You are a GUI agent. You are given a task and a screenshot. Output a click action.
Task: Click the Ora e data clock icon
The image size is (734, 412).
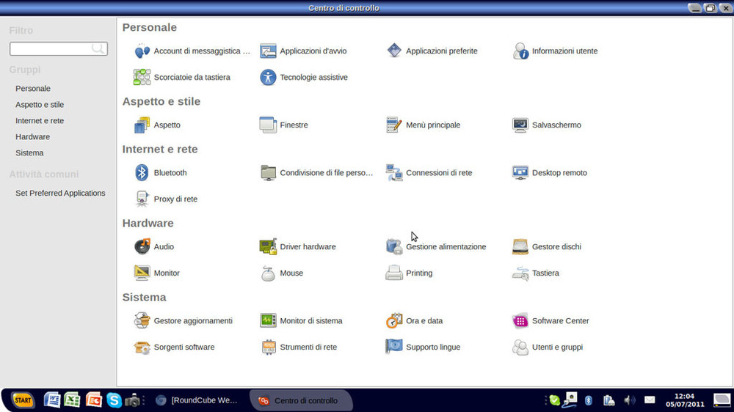click(x=393, y=320)
